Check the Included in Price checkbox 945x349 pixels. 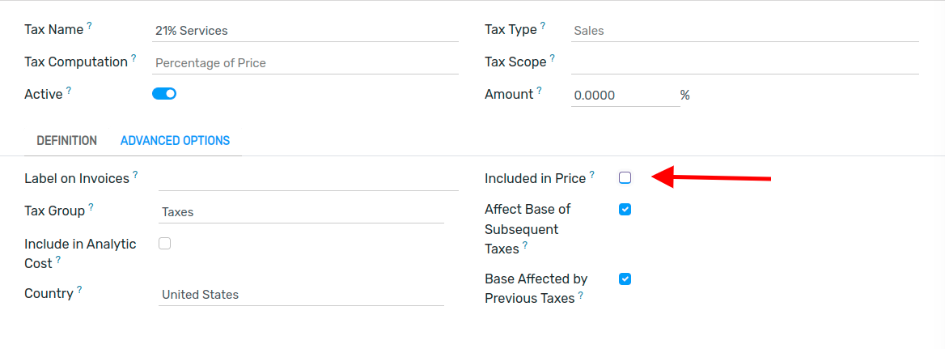pyautogui.click(x=625, y=178)
